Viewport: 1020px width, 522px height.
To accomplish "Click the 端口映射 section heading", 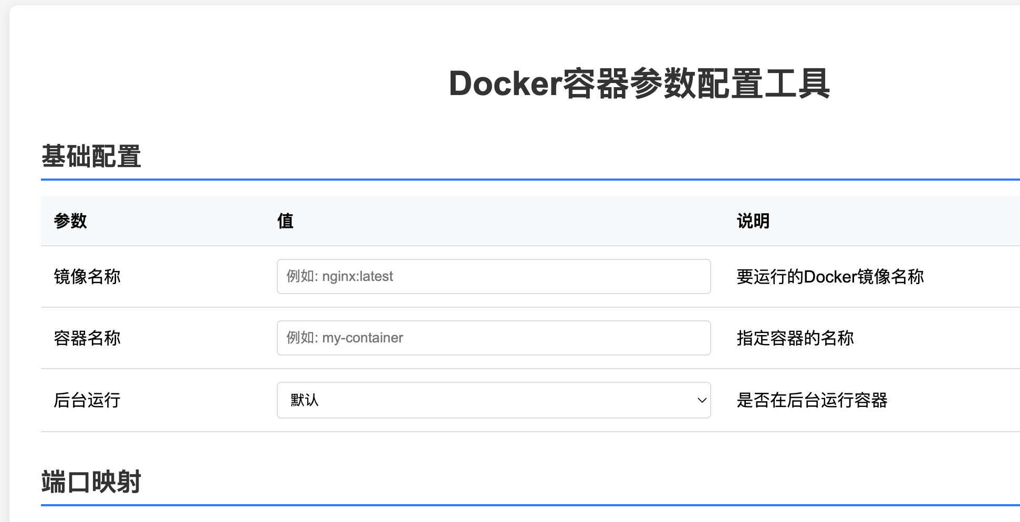I will (x=91, y=482).
